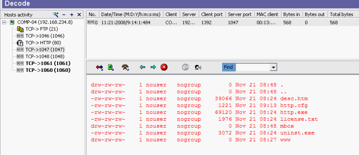Click the red-blue double arrow toolbar icon
This screenshot has height=155, width=359.
click(x=99, y=67)
